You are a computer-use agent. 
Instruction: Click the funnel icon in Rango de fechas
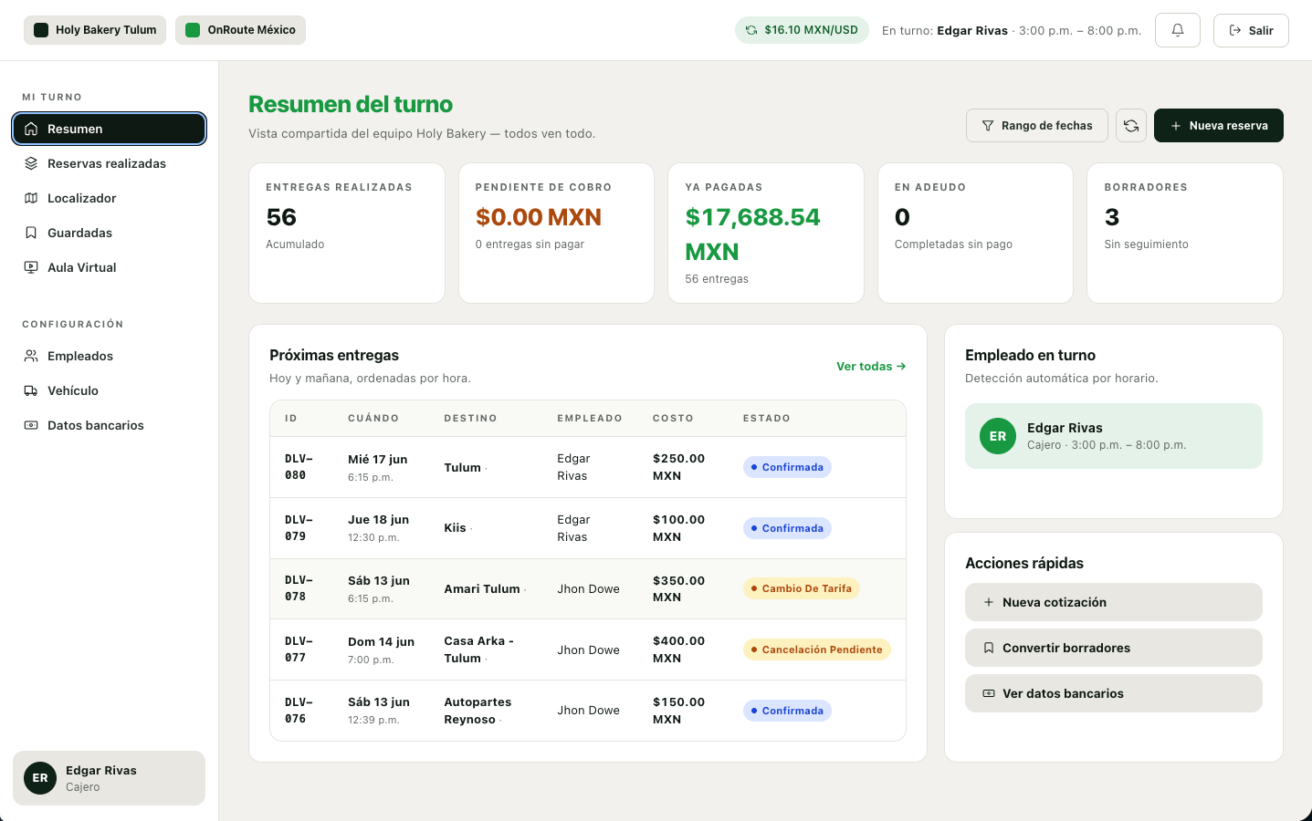988,126
